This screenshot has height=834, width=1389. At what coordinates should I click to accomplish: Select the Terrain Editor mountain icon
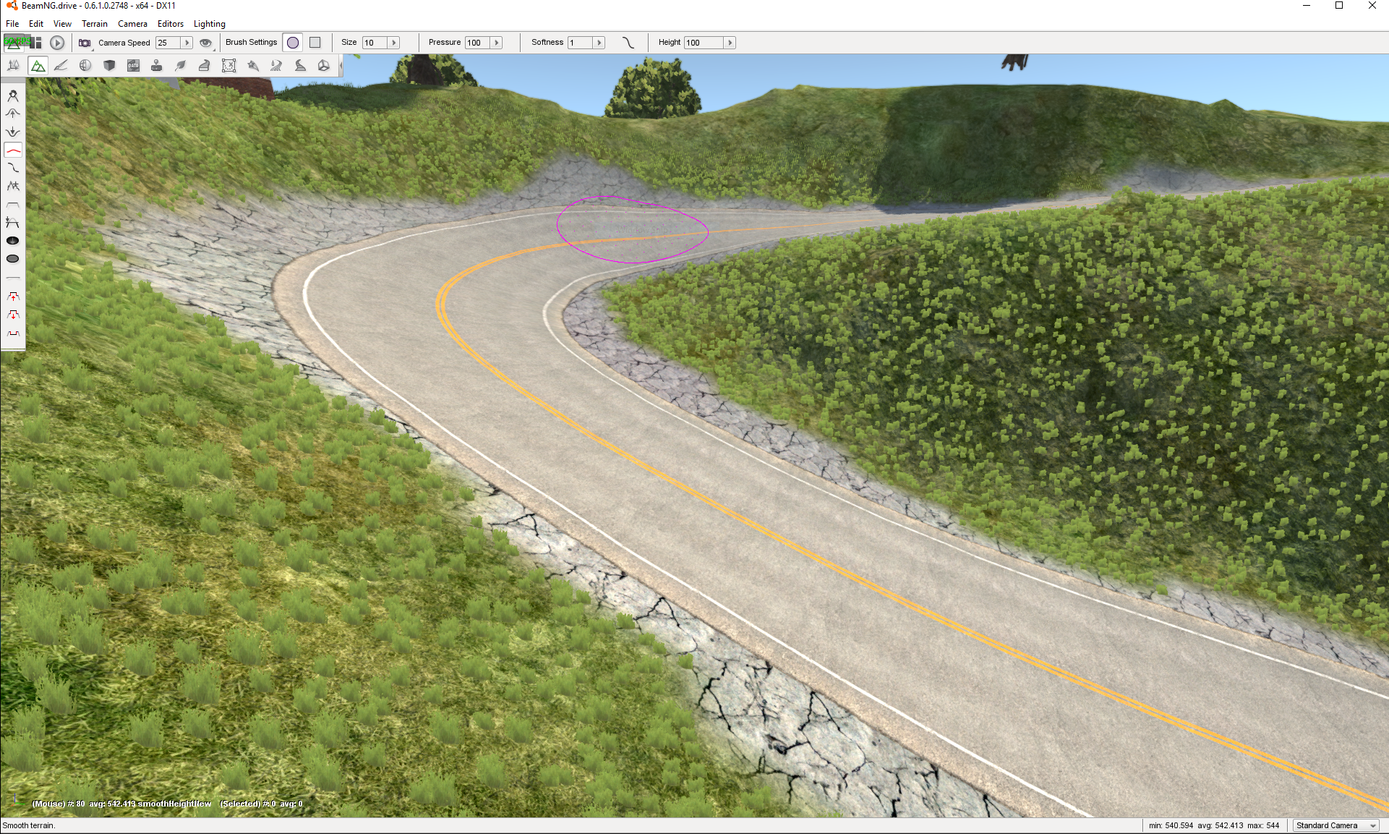[x=38, y=66]
